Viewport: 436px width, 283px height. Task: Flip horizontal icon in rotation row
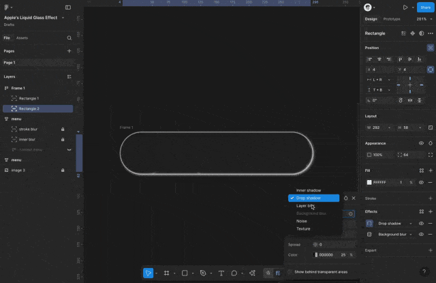pyautogui.click(x=410, y=100)
